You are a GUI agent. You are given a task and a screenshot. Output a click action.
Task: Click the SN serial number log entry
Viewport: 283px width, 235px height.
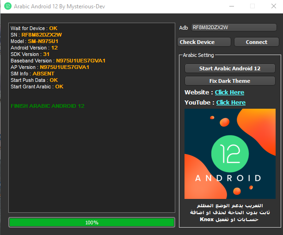36,35
